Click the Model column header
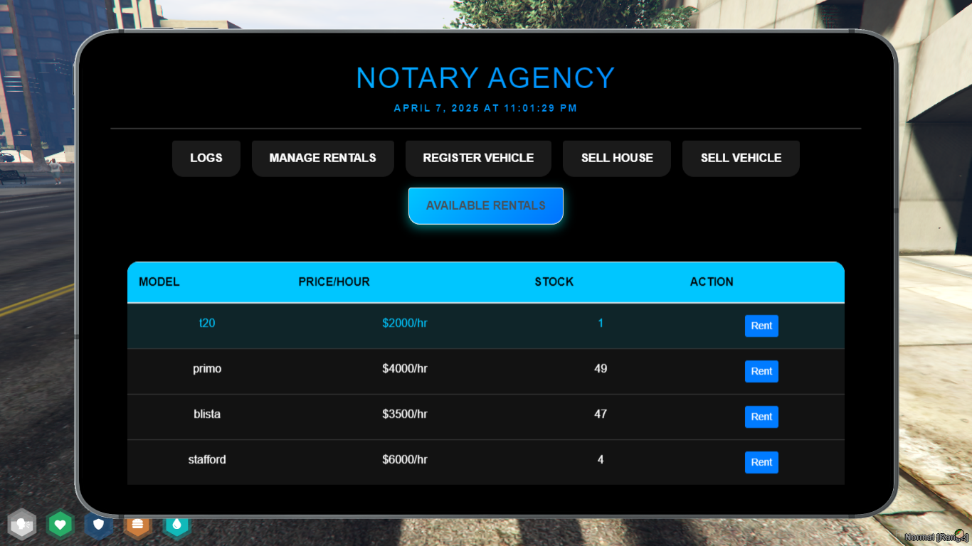 159,282
